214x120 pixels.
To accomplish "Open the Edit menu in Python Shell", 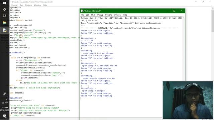I will pos(87,15).
